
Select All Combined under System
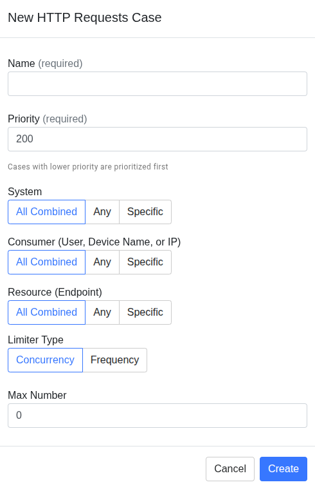click(x=47, y=212)
